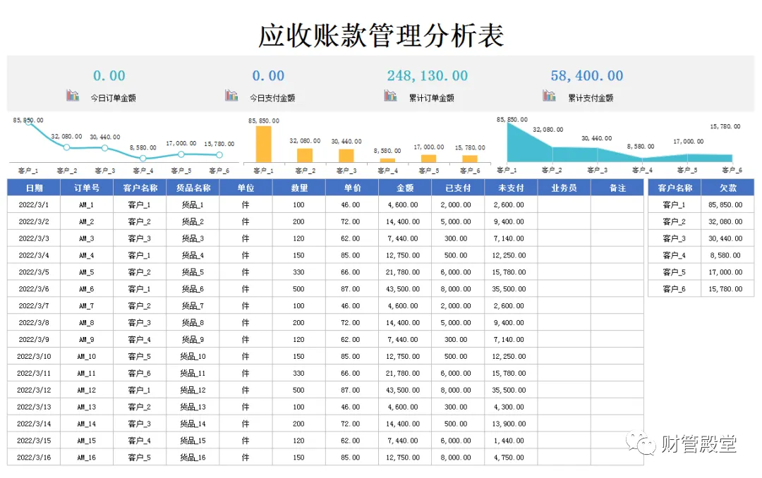This screenshot has height=478, width=762.
Task: Select the 248,130.00 cumulative order total
Action: tap(427, 75)
